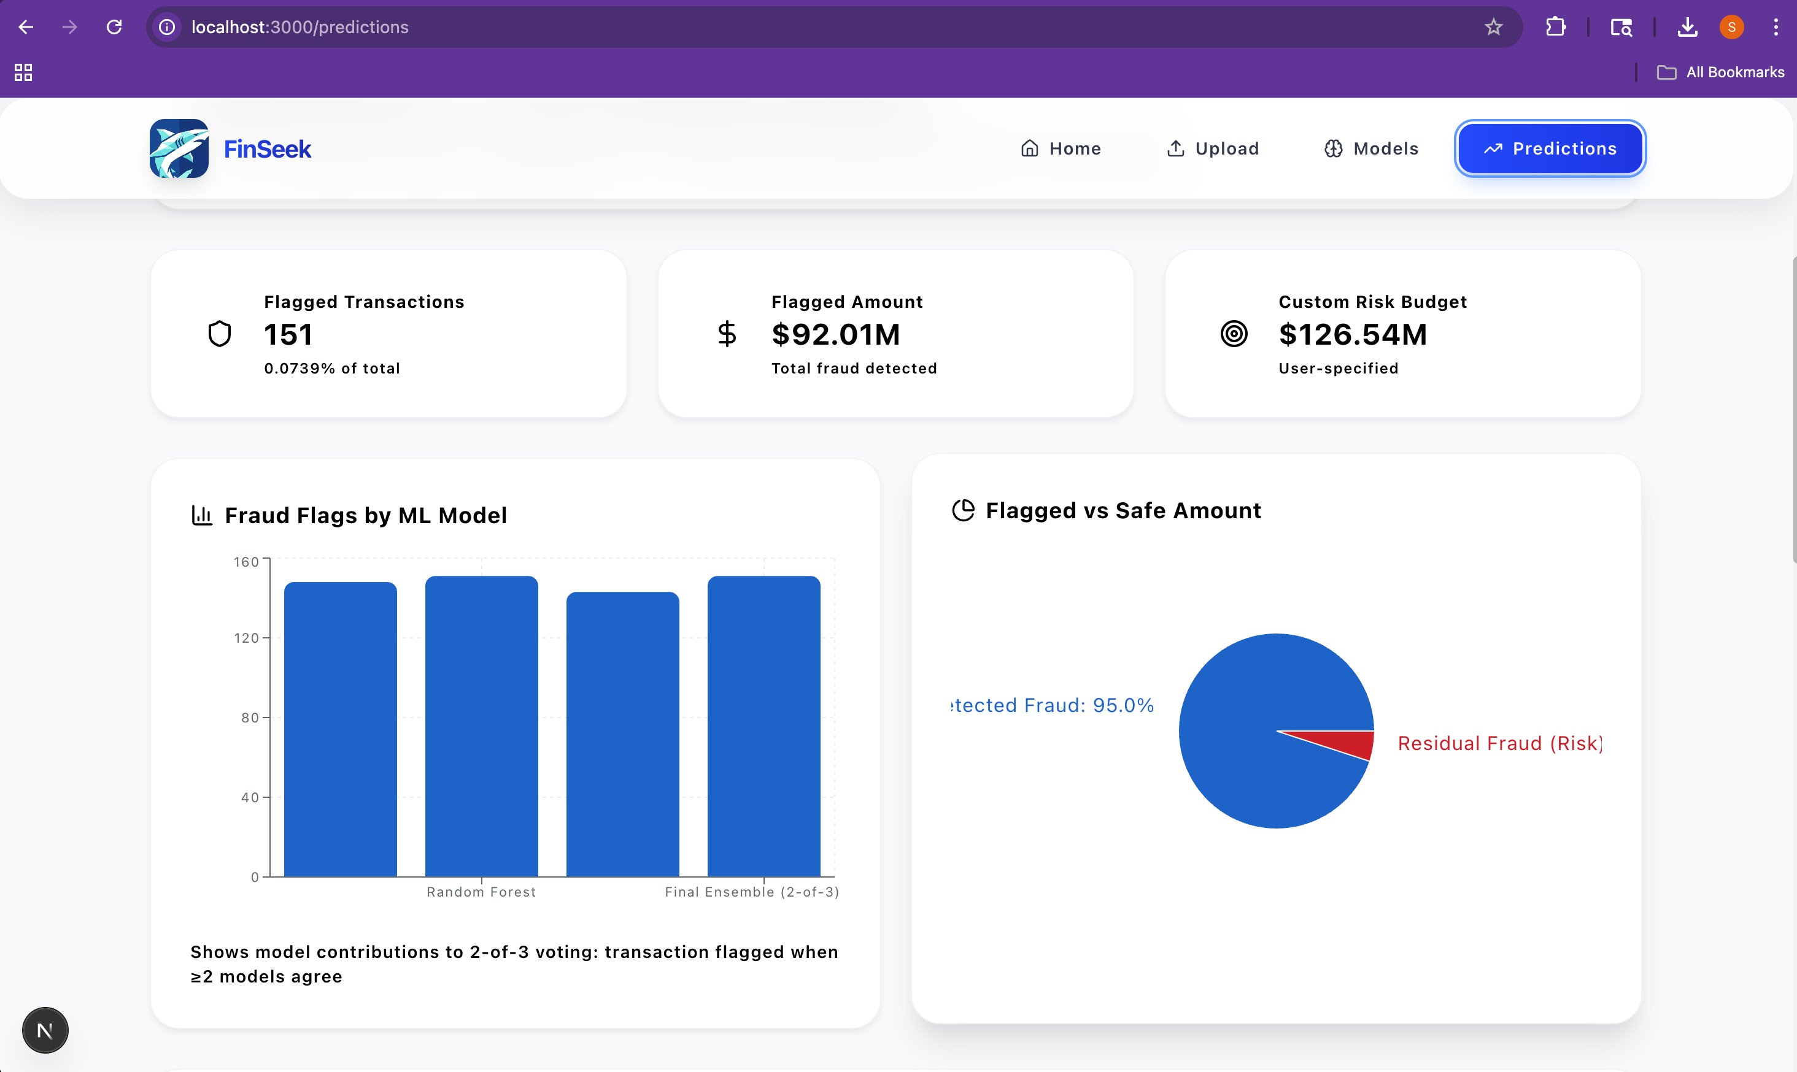Click the dollar sign icon in Flagged Amount
The width and height of the screenshot is (1797, 1072).
tap(727, 334)
